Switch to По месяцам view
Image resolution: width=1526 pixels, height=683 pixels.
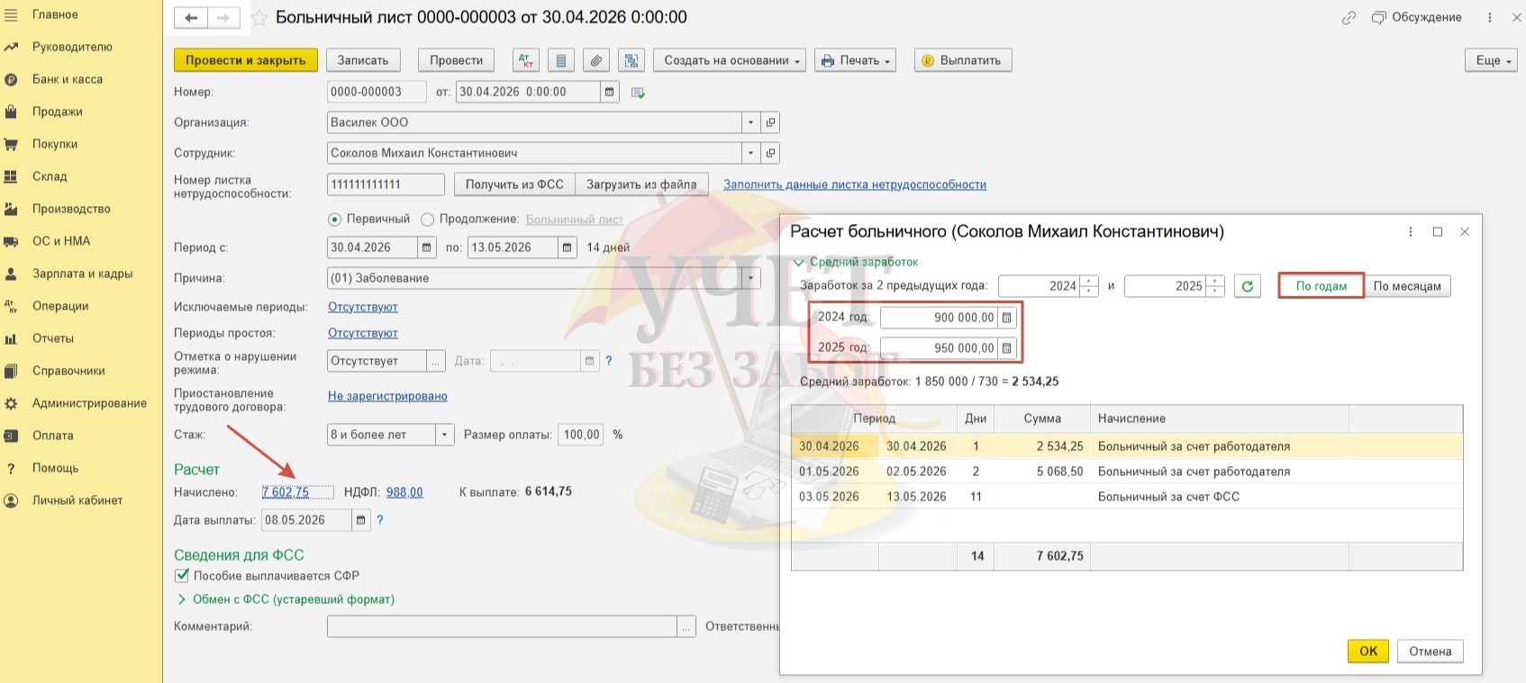click(x=1406, y=286)
